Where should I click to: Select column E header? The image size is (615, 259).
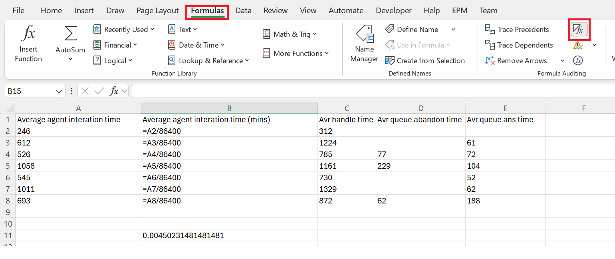click(505, 108)
